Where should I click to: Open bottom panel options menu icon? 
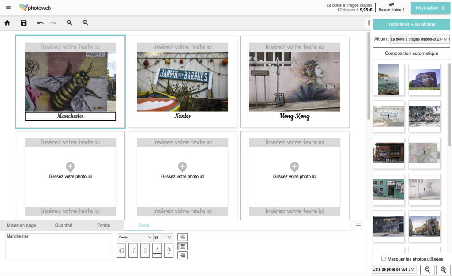pyautogui.click(x=358, y=226)
